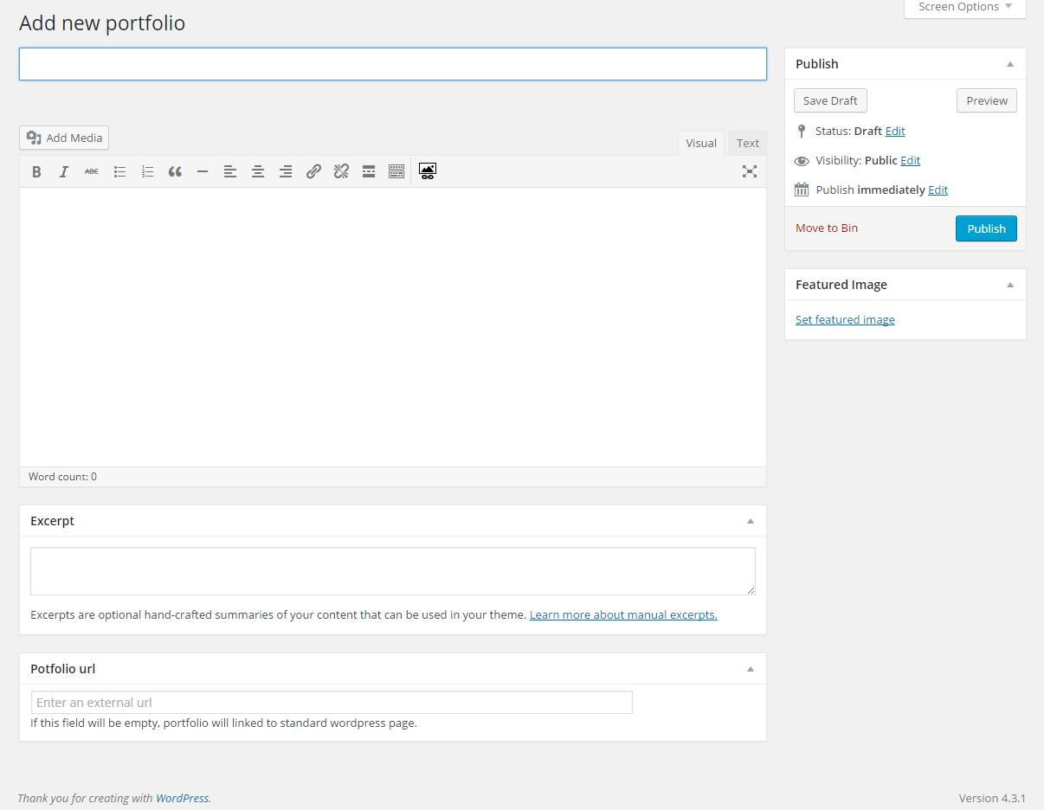
Task: Insert or edit a link
Action: click(313, 171)
